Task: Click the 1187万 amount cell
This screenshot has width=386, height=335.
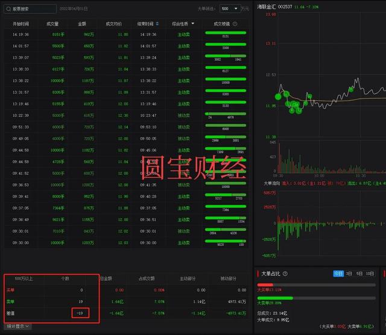Action: click(88, 81)
